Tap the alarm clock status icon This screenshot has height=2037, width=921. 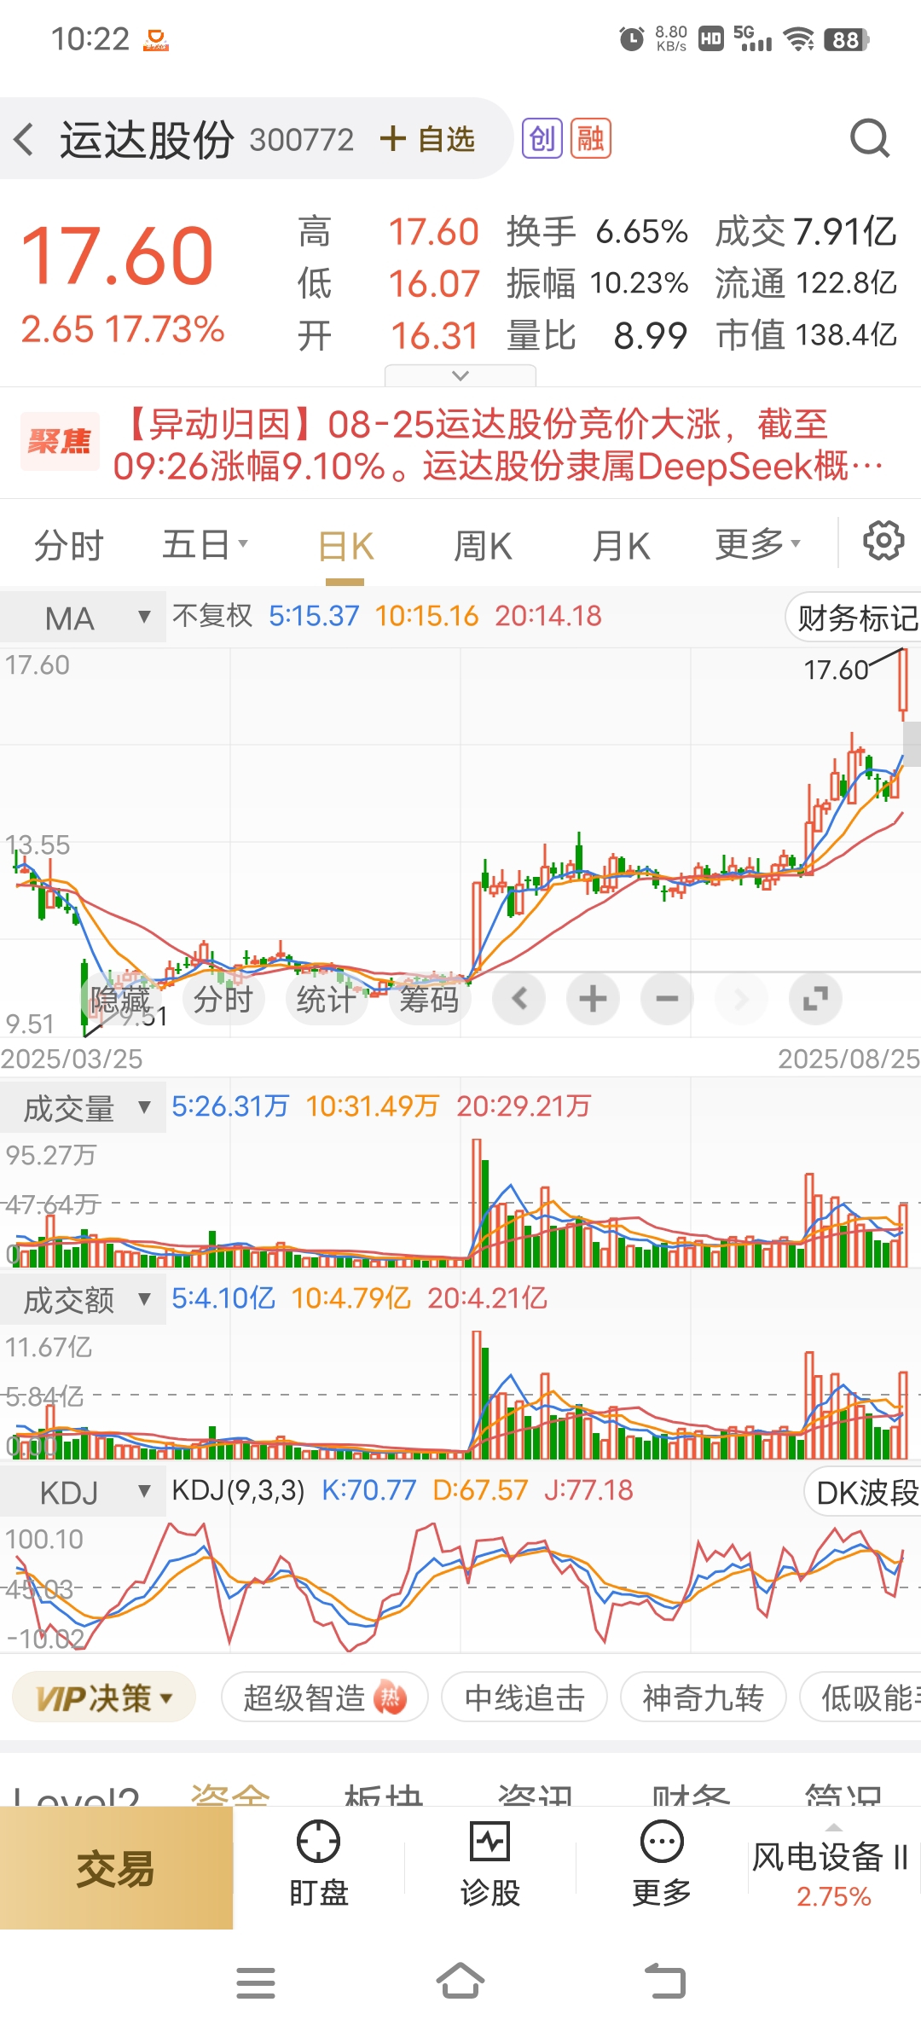[631, 38]
